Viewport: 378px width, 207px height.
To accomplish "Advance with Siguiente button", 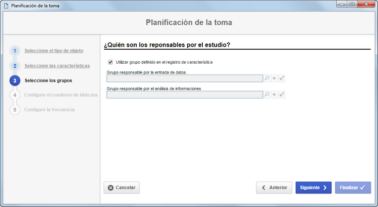I will pos(313,188).
